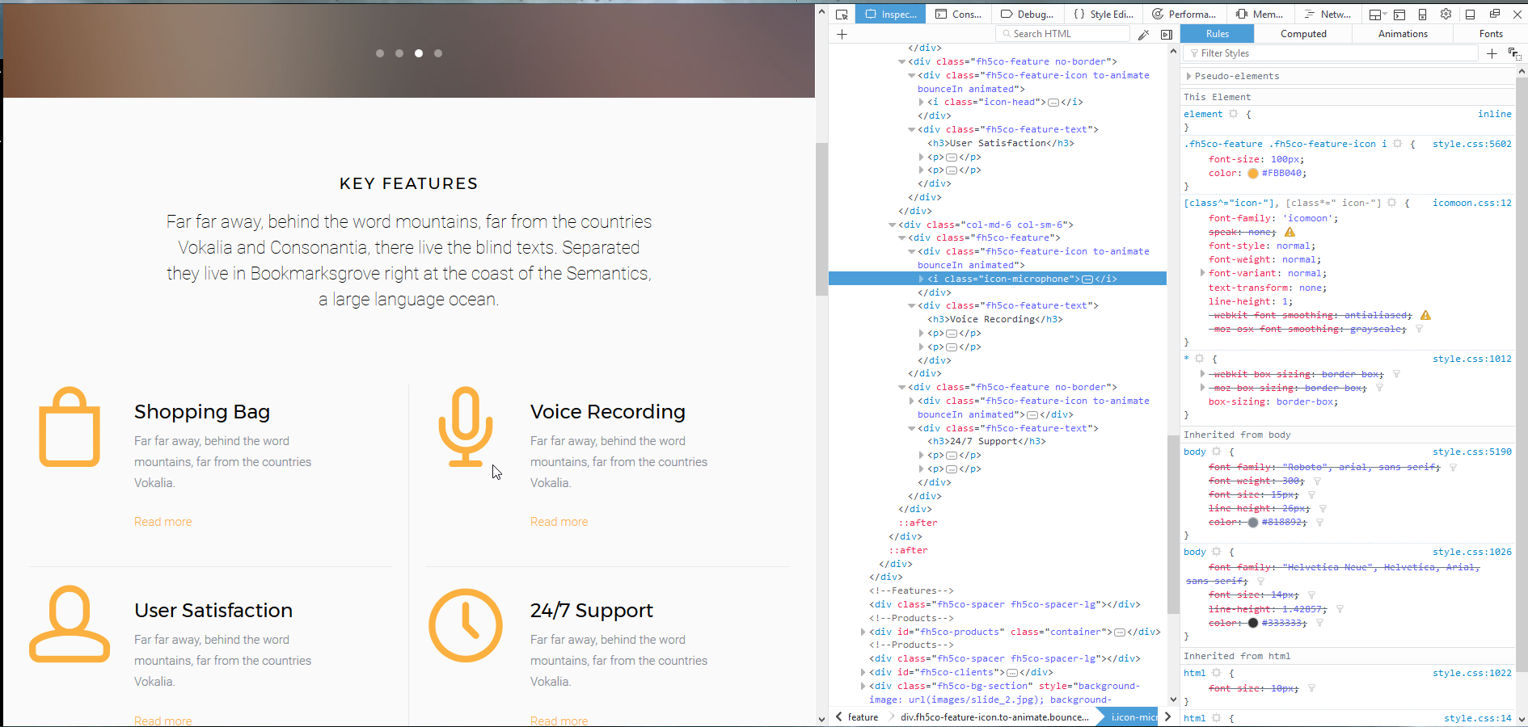1528x727 pixels.
Task: Select the second carousel slide dot
Action: pyautogui.click(x=399, y=53)
